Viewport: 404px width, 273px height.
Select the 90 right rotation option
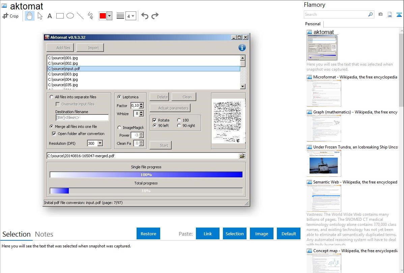[x=179, y=126]
